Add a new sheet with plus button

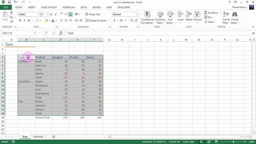point(54,137)
